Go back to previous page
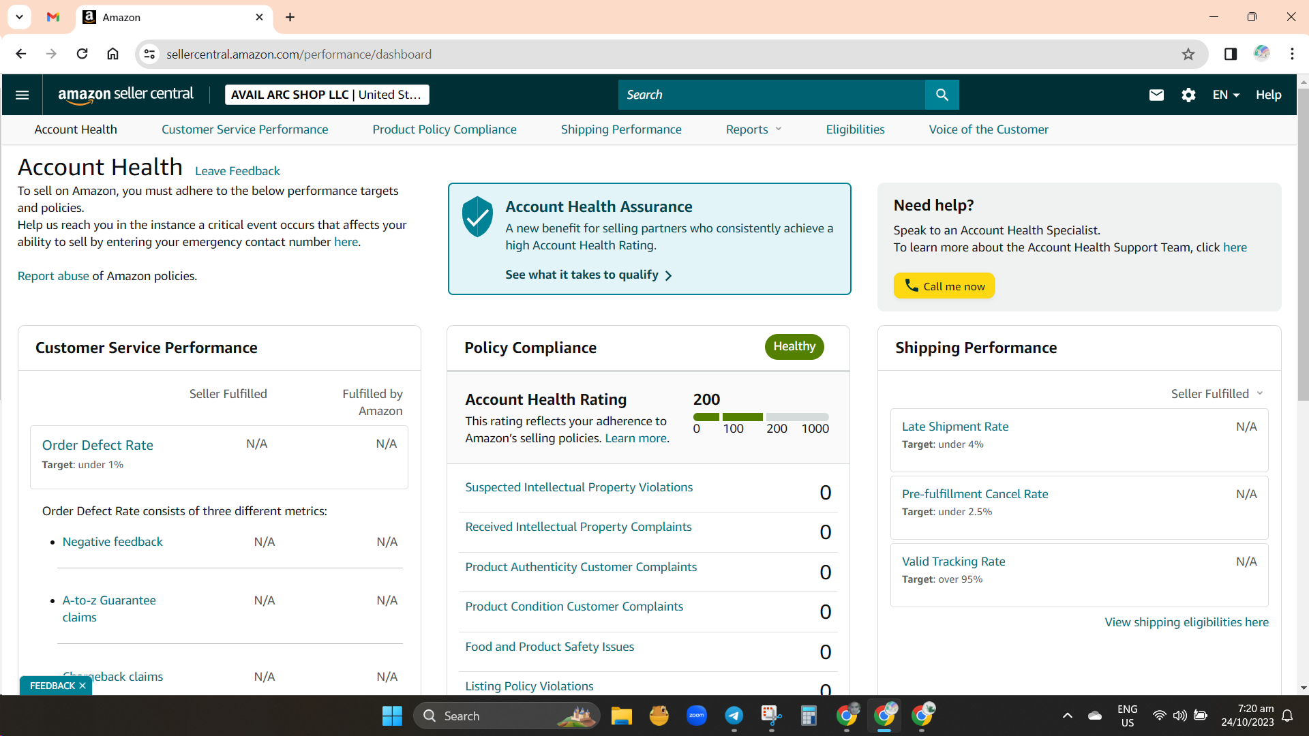This screenshot has width=1309, height=736. point(20,54)
